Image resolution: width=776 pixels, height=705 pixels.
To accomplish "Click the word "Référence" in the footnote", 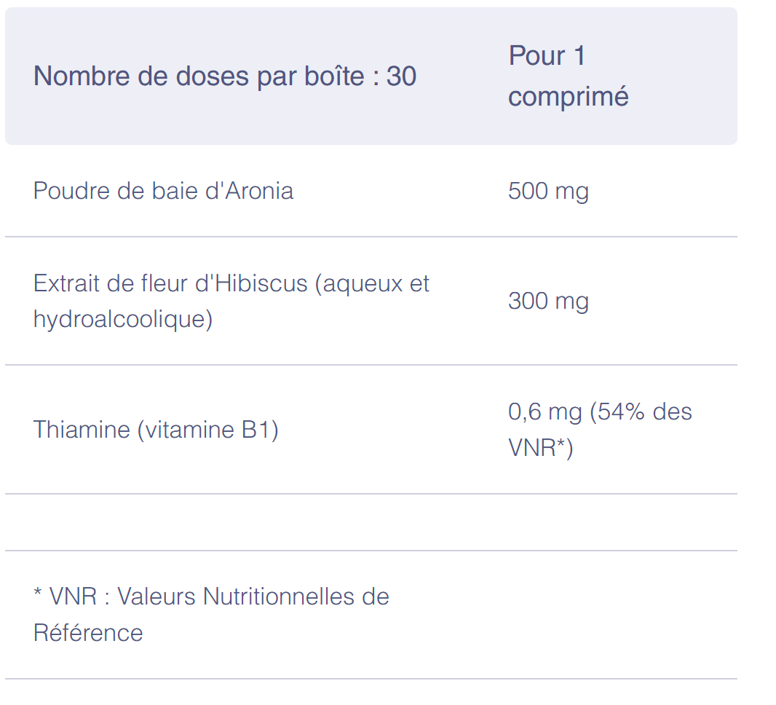I will [x=88, y=632].
